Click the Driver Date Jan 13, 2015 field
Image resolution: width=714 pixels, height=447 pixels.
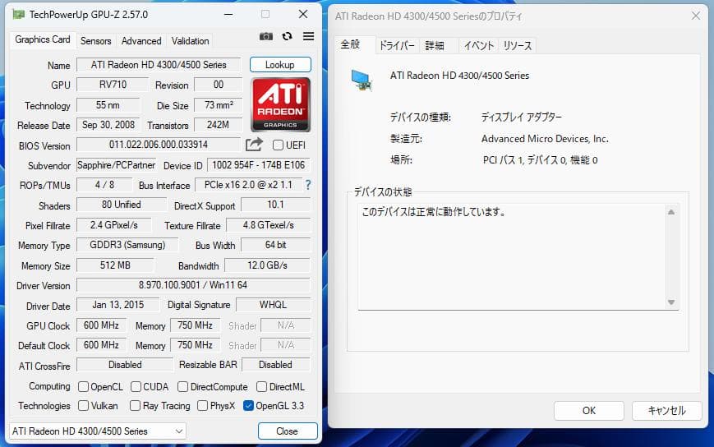pyautogui.click(x=118, y=305)
